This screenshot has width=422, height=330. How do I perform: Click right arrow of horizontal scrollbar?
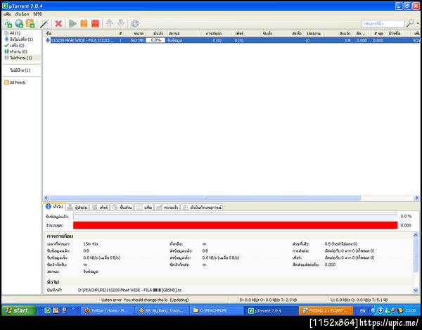(x=417, y=198)
